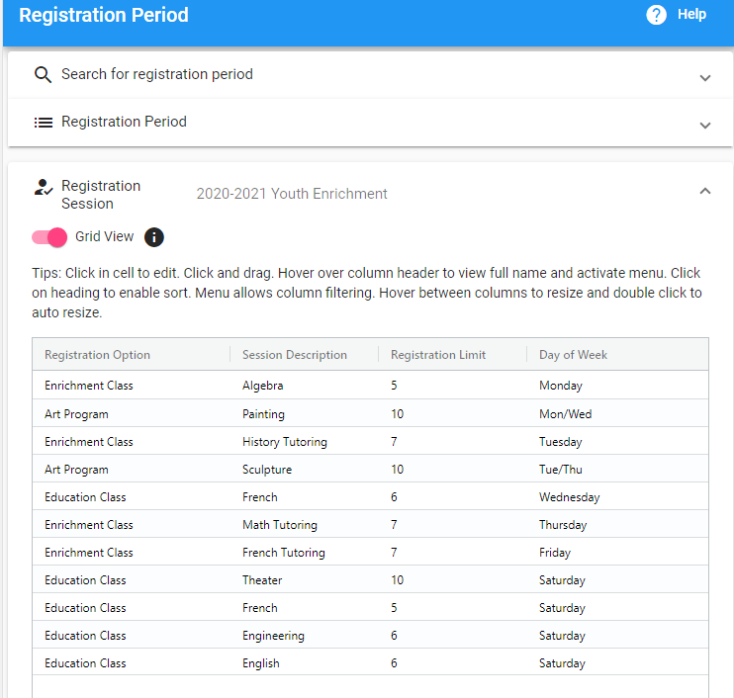Collapse the Registration Session panel

(704, 191)
